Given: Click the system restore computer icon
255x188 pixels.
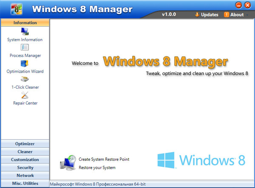Looking at the screenshot, I should coord(68,163).
